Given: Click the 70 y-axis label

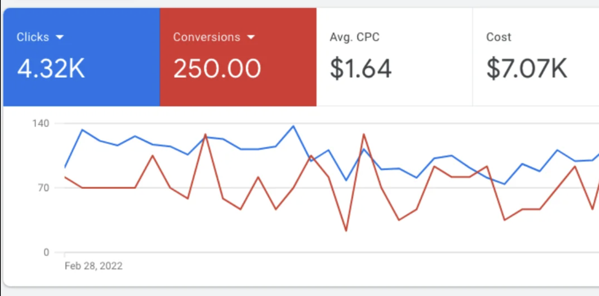Looking at the screenshot, I should pyautogui.click(x=44, y=188).
